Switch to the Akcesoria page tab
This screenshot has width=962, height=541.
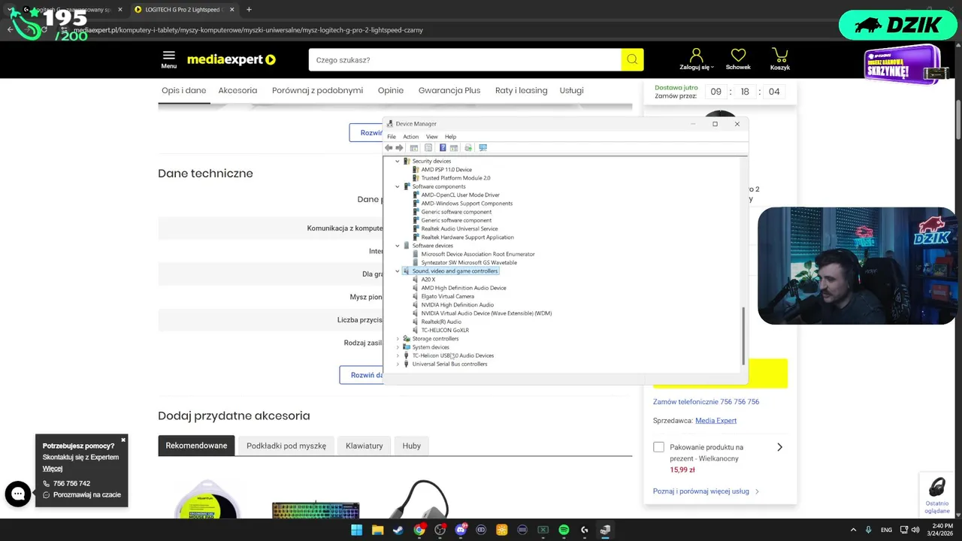point(237,90)
